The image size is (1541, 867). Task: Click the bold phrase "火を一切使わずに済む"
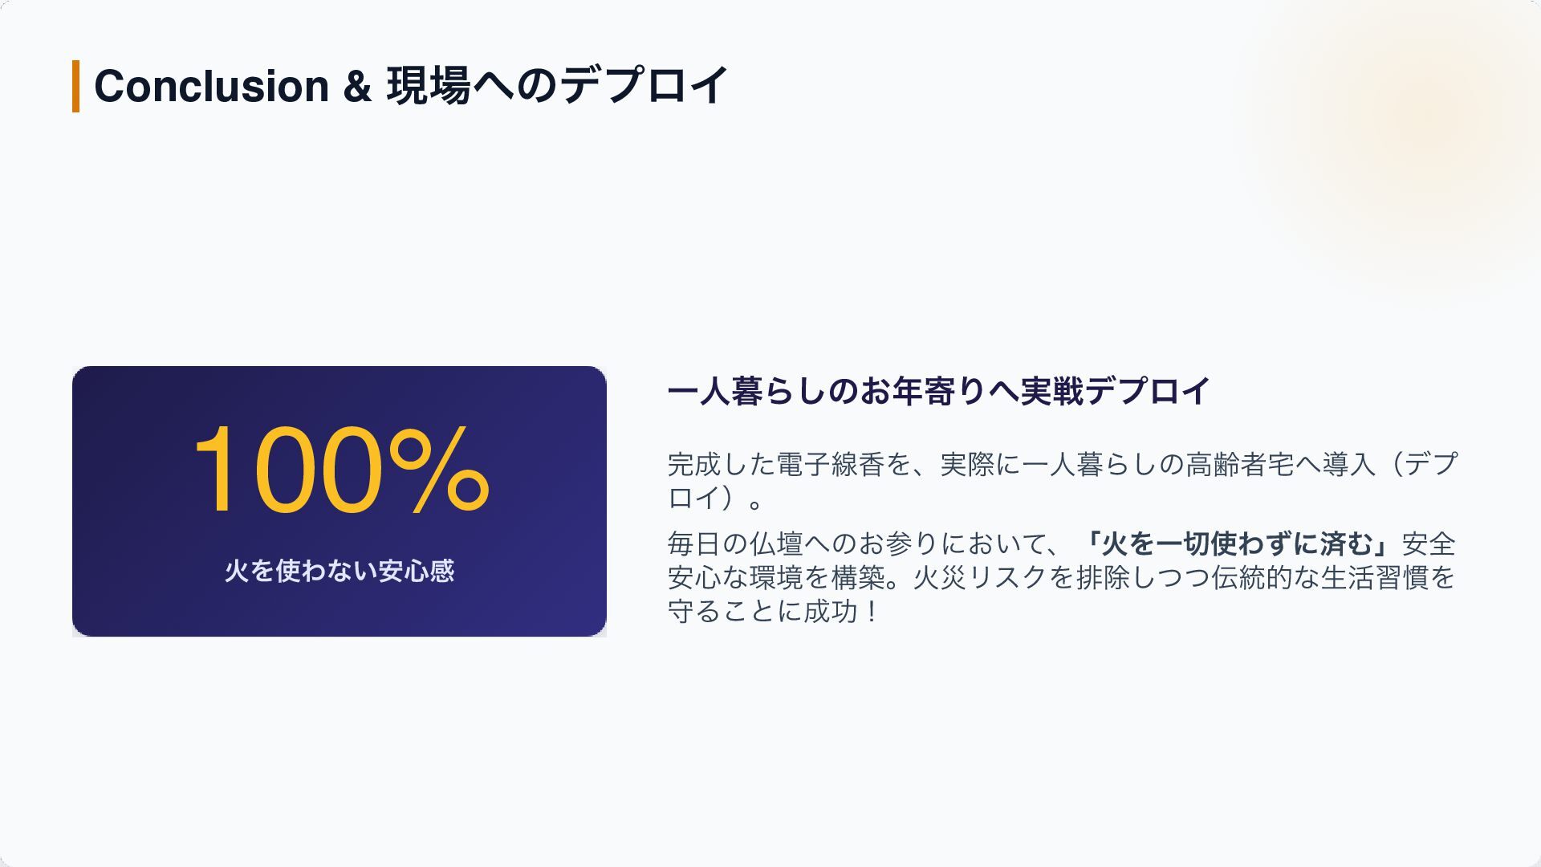pos(1237,544)
